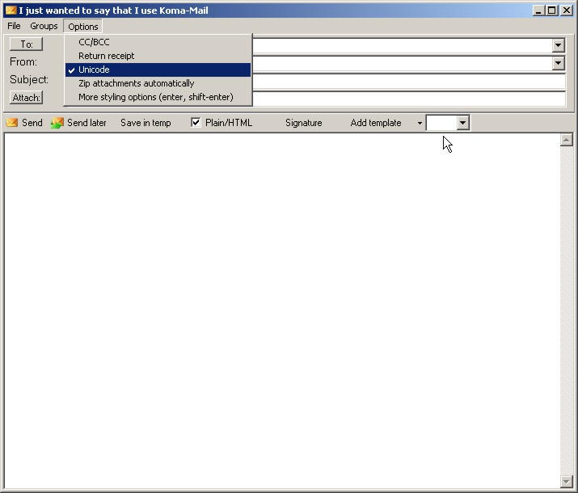This screenshot has height=493, width=578.
Task: Click the Koma-Mail envelope icon in title bar
Action: tap(11, 11)
